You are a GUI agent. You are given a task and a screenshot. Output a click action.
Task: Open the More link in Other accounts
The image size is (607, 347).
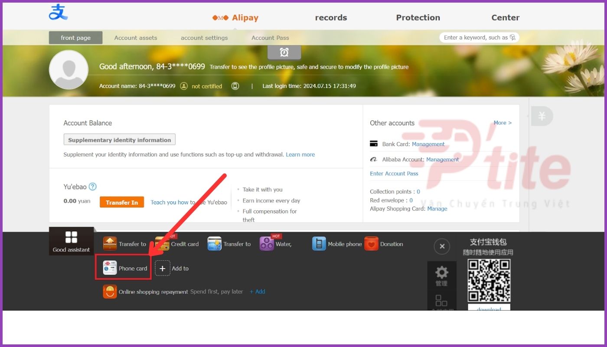pos(503,123)
